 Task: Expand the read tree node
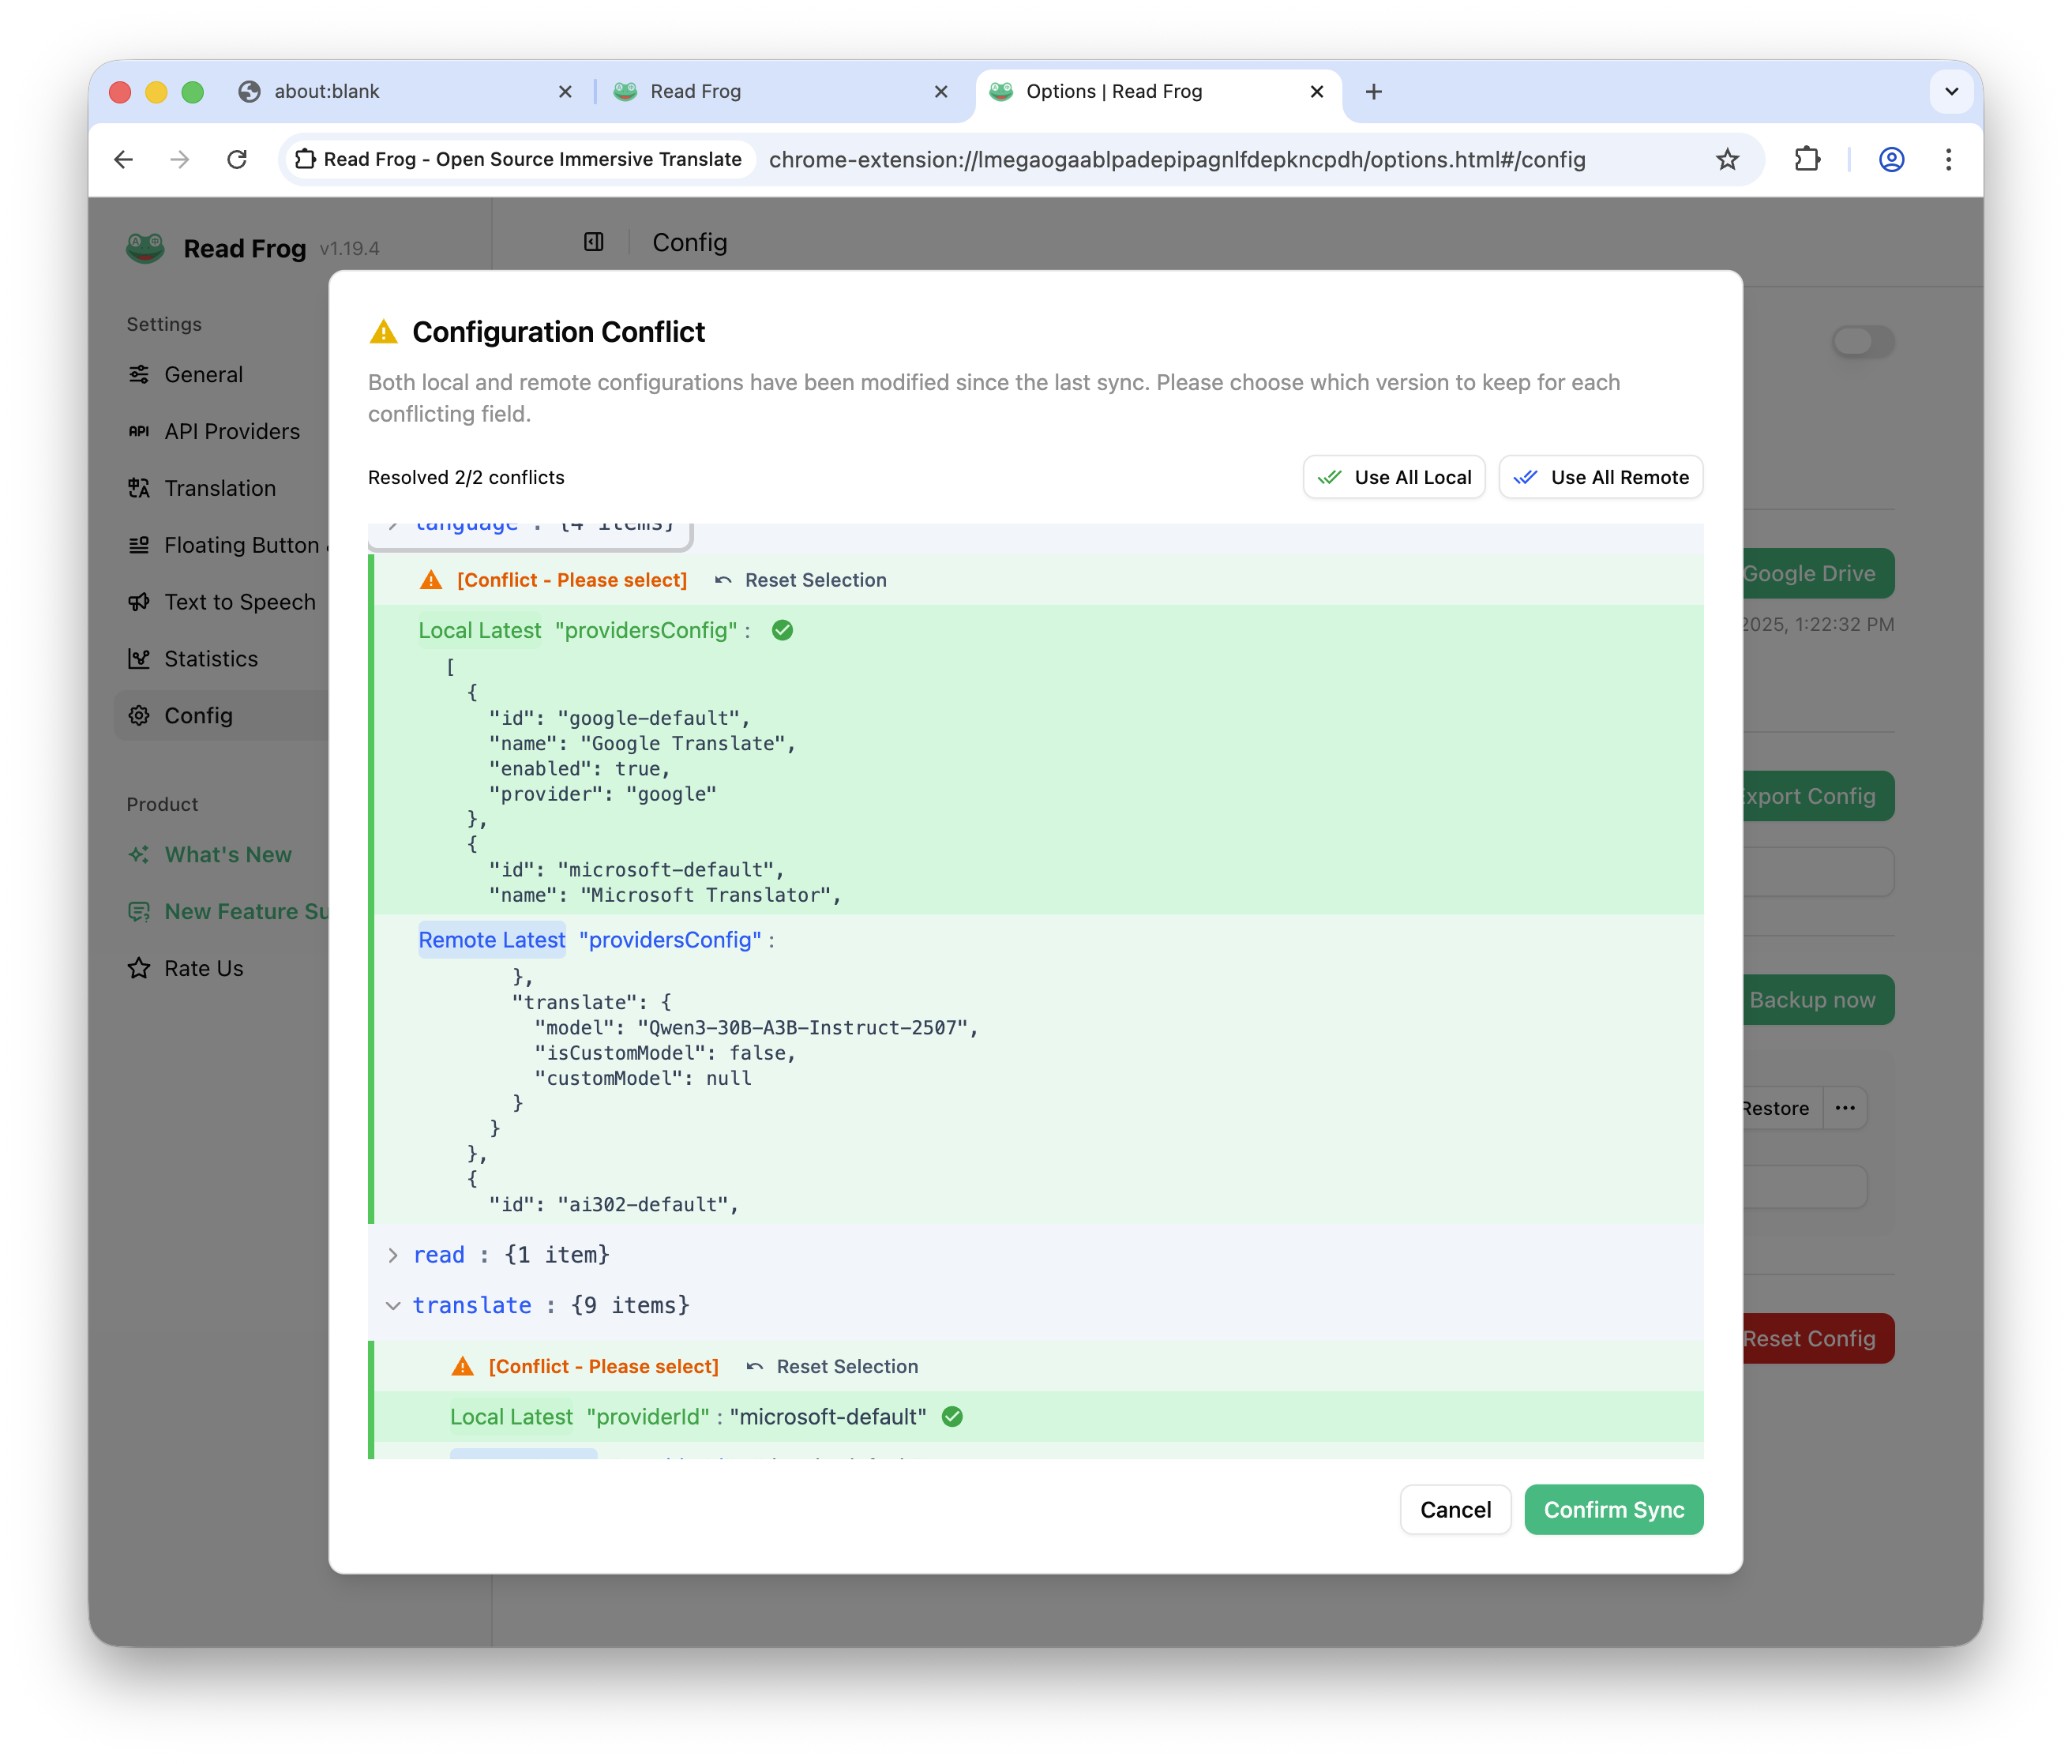click(393, 1255)
